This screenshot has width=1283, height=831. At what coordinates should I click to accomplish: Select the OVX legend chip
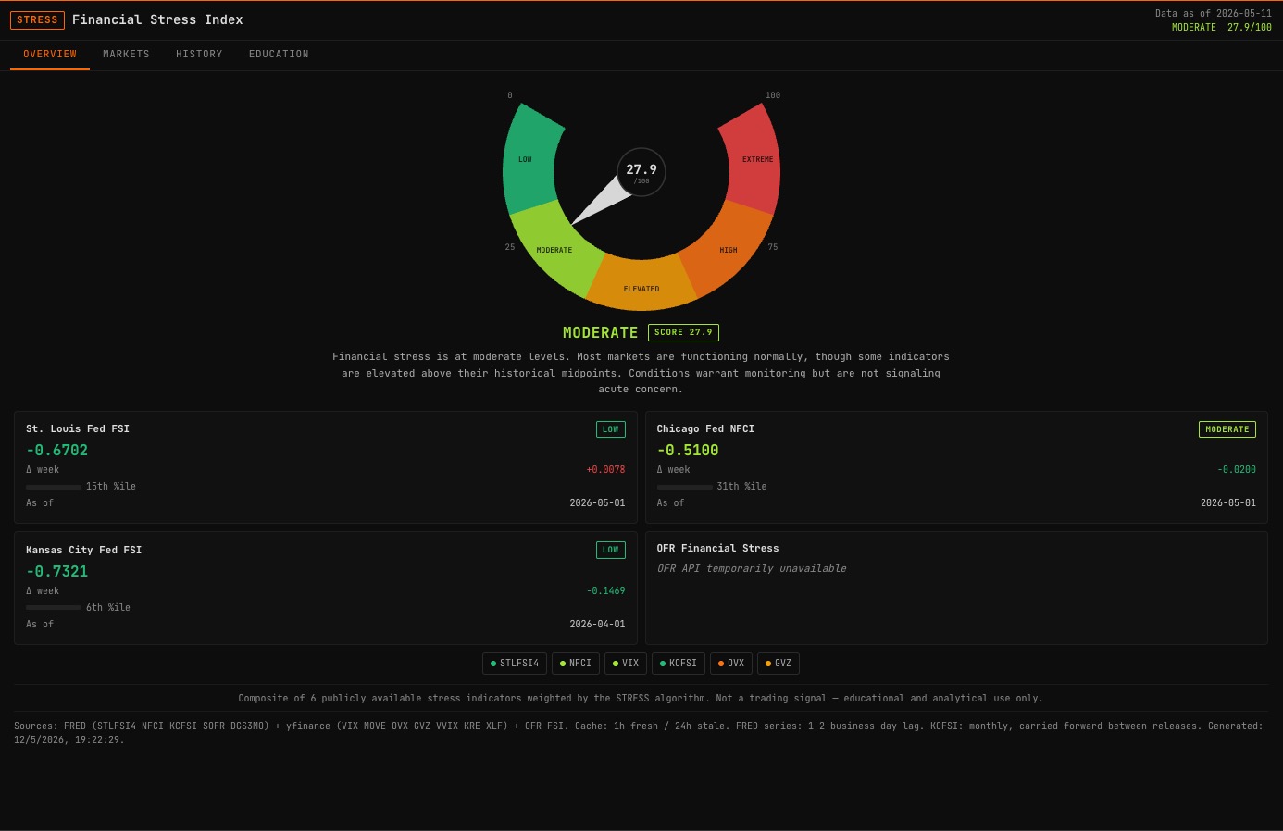pos(731,664)
